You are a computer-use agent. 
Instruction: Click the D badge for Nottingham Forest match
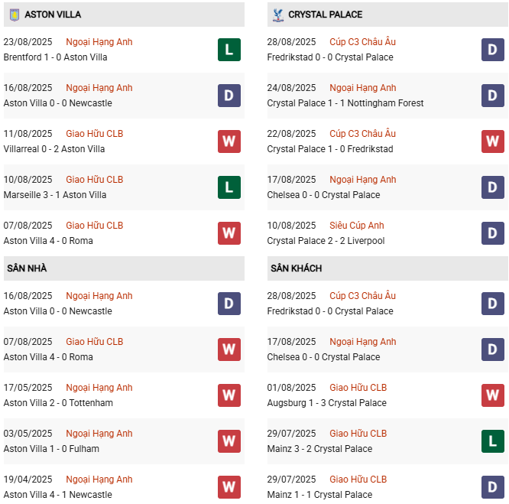tap(493, 96)
